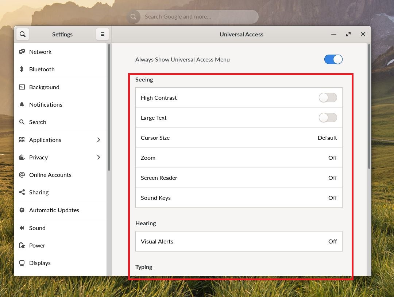Expand the Applications submenu chevron

98,140
